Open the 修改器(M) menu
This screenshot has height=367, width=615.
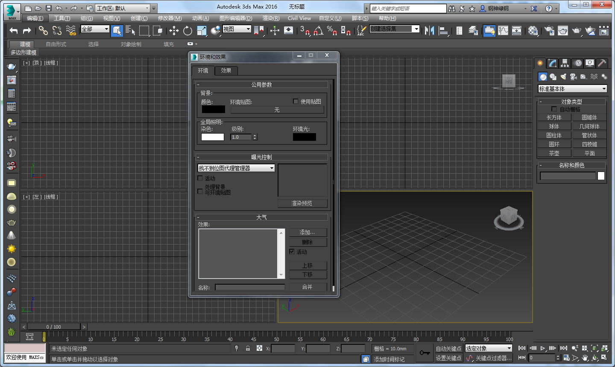(x=170, y=18)
